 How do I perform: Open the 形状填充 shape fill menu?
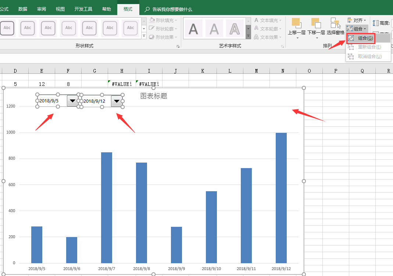coord(163,20)
